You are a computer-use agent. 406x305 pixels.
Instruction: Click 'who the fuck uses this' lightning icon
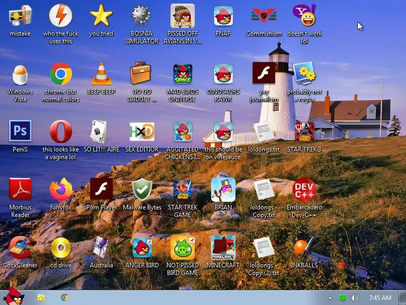[61, 16]
